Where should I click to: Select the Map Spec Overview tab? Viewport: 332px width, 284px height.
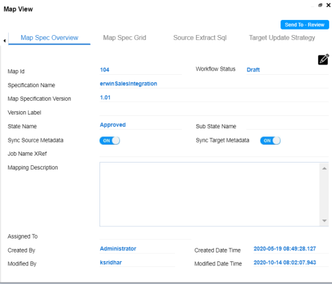[x=49, y=38]
